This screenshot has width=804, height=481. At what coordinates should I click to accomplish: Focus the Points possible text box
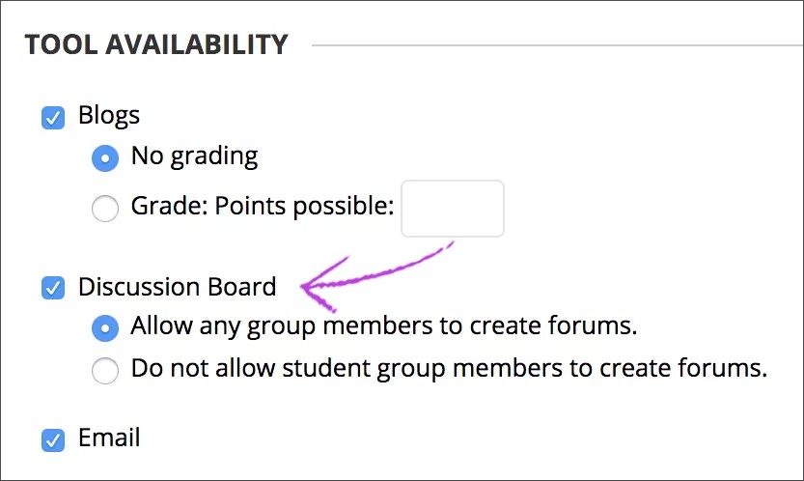point(452,208)
